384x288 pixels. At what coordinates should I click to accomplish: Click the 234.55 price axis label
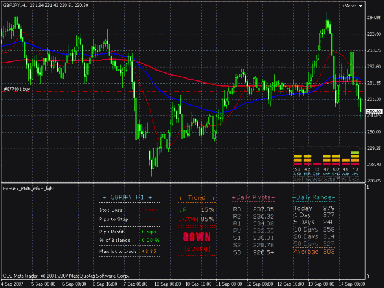374,18
